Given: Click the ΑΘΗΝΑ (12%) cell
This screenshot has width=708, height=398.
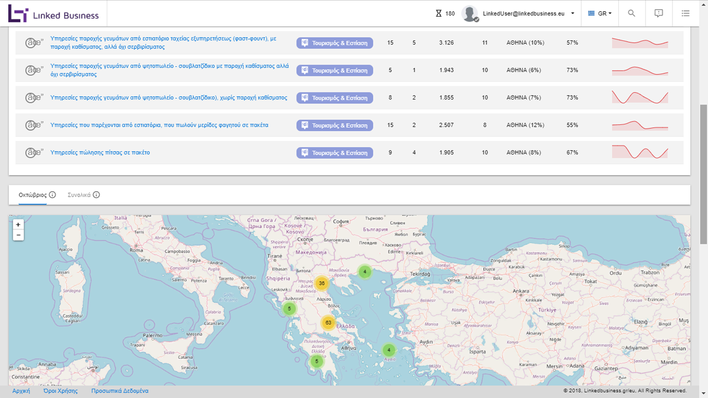Looking at the screenshot, I should click(x=525, y=125).
